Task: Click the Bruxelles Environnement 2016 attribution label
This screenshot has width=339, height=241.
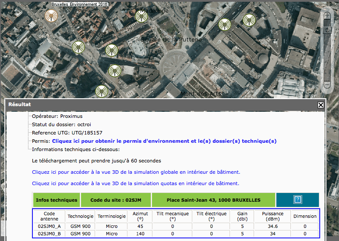Action: pos(80,3)
